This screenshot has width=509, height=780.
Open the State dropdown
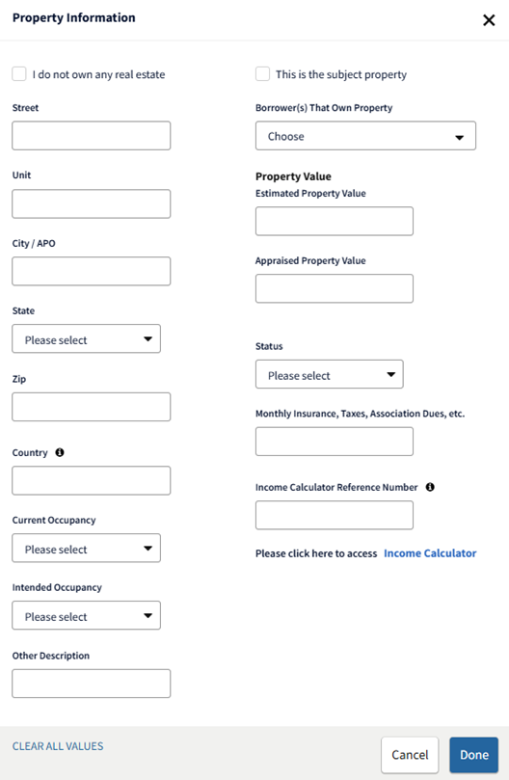pyautogui.click(x=87, y=338)
